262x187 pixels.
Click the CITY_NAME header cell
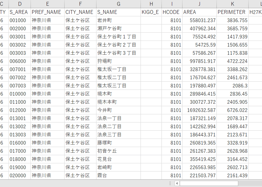[x=80, y=12]
